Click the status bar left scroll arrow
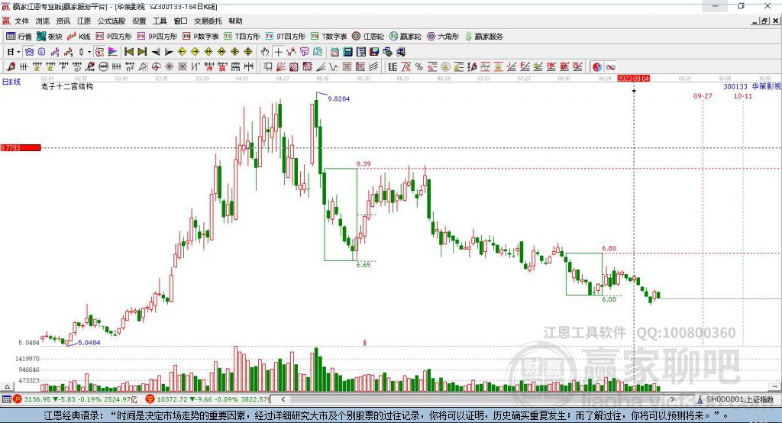 point(283,399)
